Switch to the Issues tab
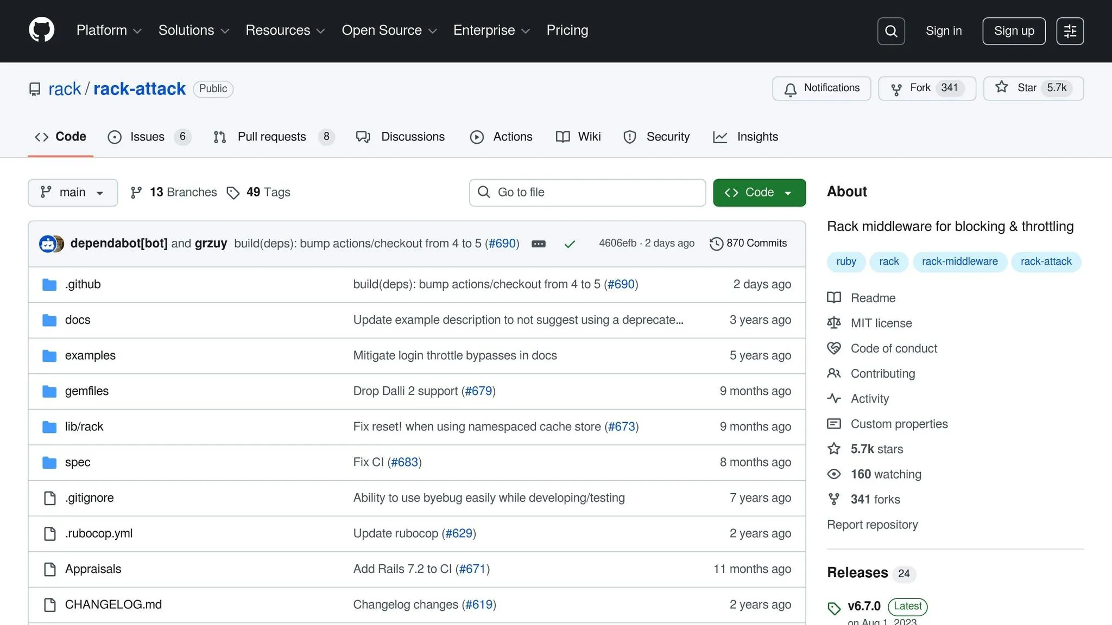Screen dimensions: 1112x625 tap(149, 137)
